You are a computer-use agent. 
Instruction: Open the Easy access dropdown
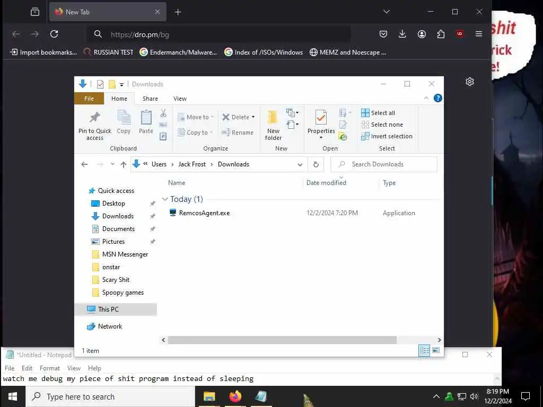(x=293, y=124)
